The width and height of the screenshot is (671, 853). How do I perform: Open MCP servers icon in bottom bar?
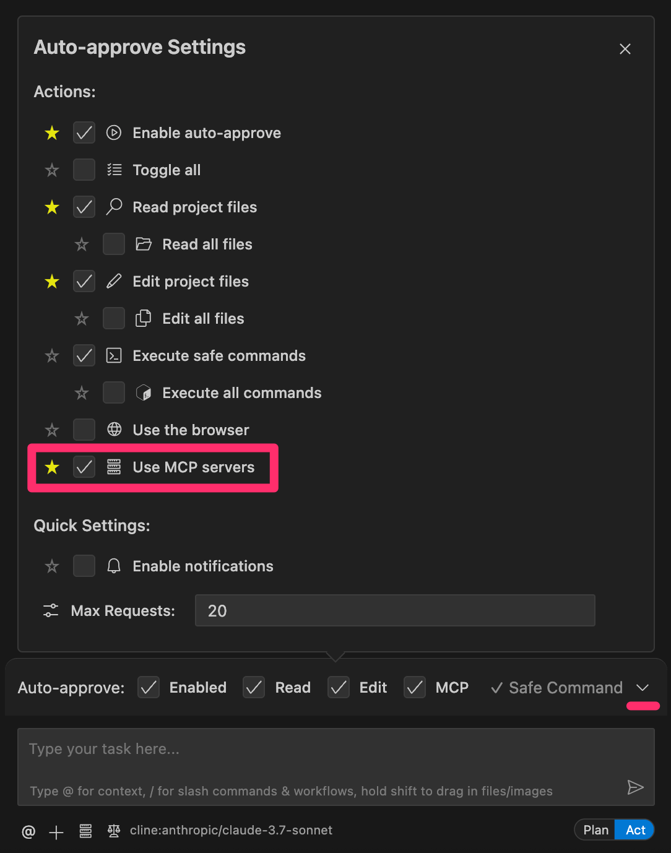click(x=86, y=831)
